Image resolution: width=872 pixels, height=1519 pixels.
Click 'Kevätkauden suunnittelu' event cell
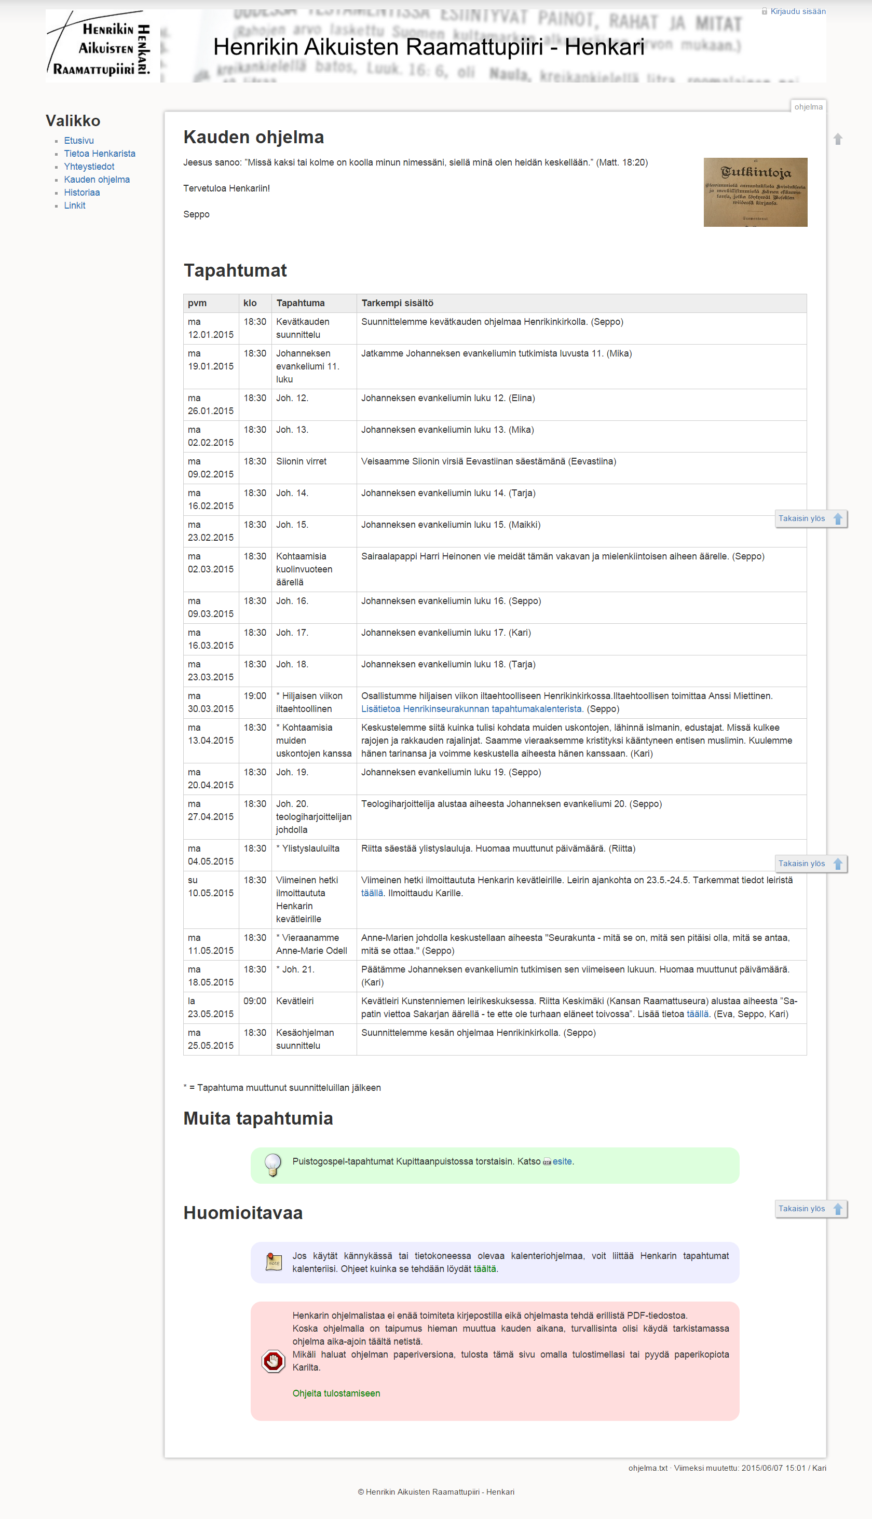coord(314,328)
